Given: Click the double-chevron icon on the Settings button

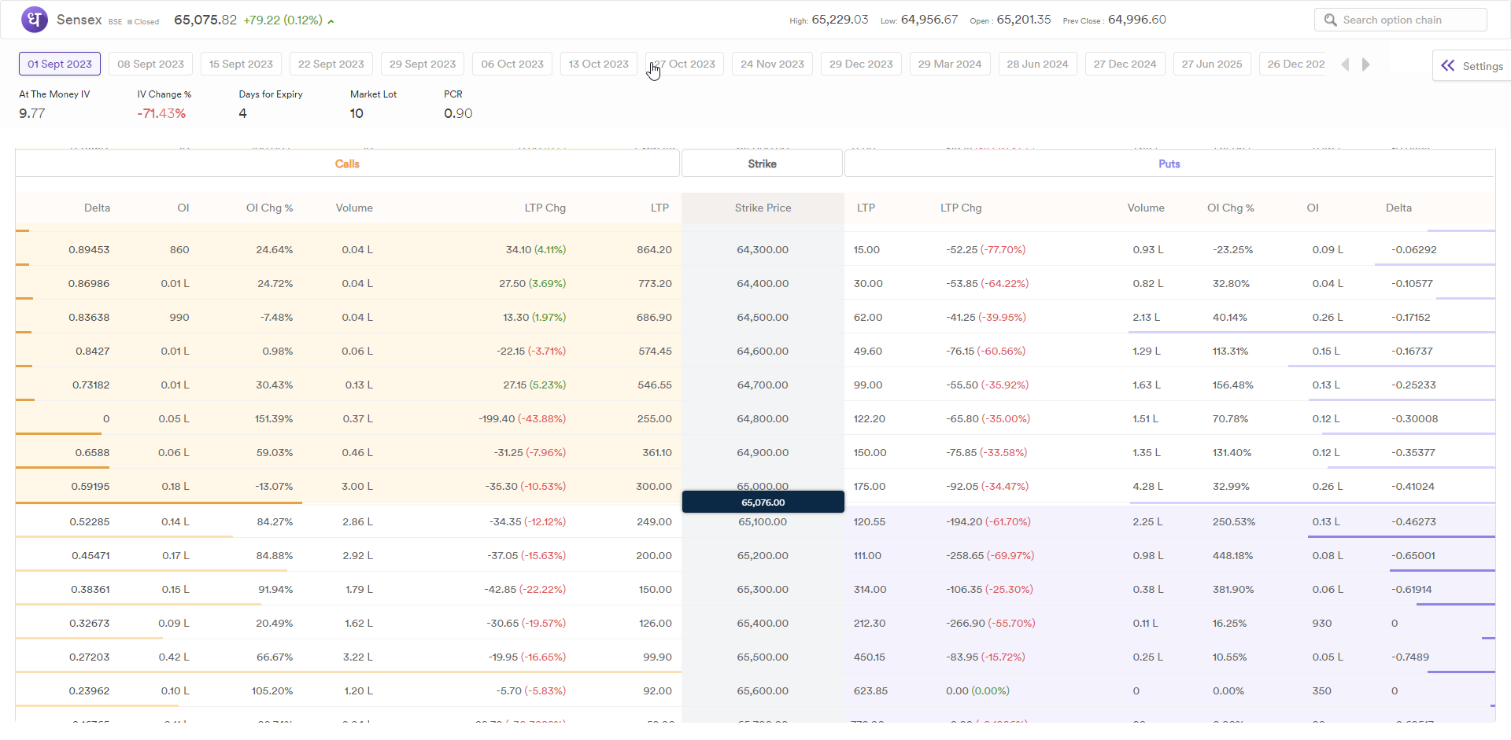Looking at the screenshot, I should (1449, 65).
